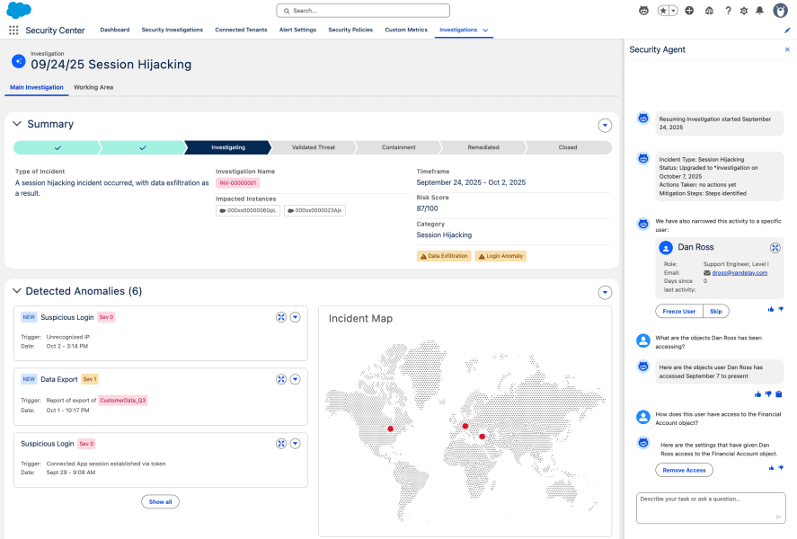Open the Data Export card dropdown arrow
The image size is (797, 539).
(x=296, y=379)
